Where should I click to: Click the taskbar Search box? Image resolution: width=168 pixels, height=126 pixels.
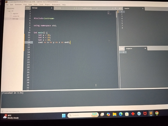(83, 115)
